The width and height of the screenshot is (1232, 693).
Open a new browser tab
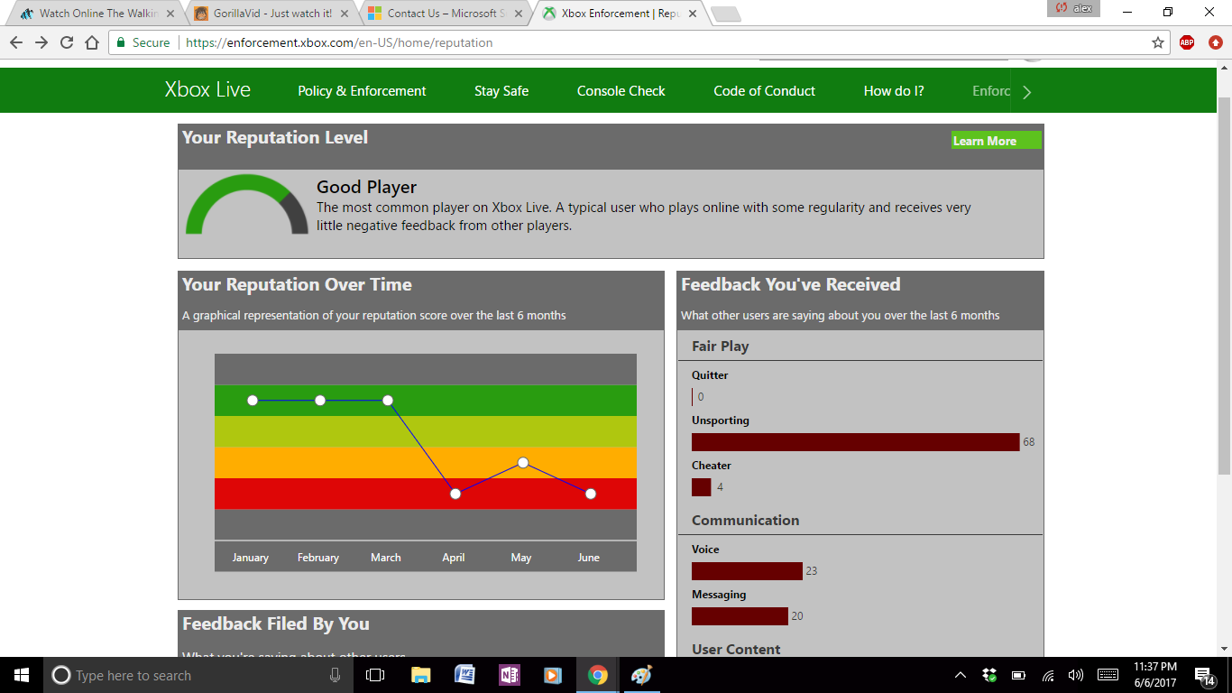(x=726, y=14)
